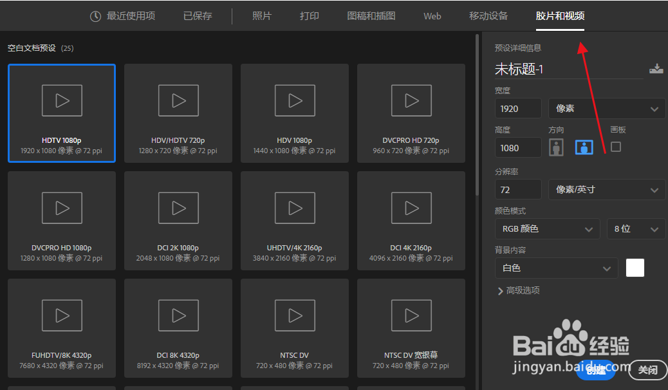Image resolution: width=668 pixels, height=390 pixels.
Task: Open the width unit 像素 dropdown
Action: [x=607, y=108]
